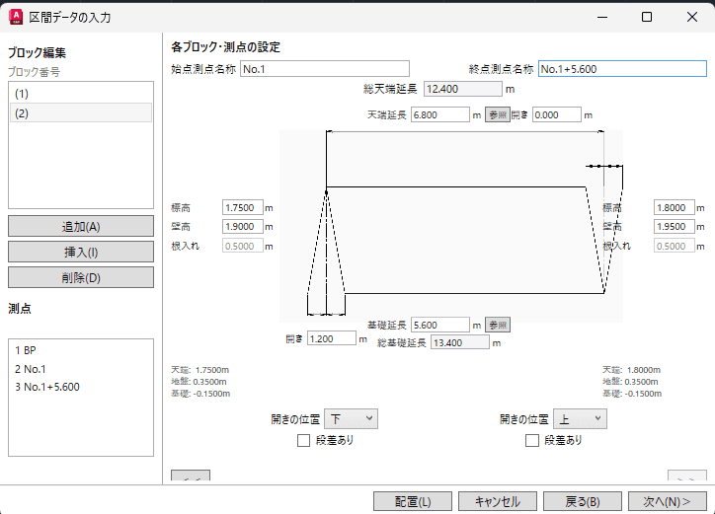This screenshot has height=514, width=715.
Task: Select block (1) in block number list
Action: click(x=81, y=94)
